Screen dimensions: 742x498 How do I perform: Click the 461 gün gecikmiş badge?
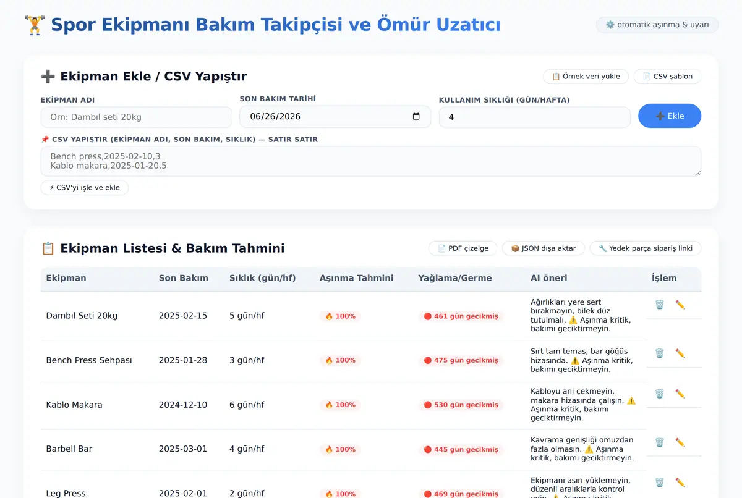(461, 316)
